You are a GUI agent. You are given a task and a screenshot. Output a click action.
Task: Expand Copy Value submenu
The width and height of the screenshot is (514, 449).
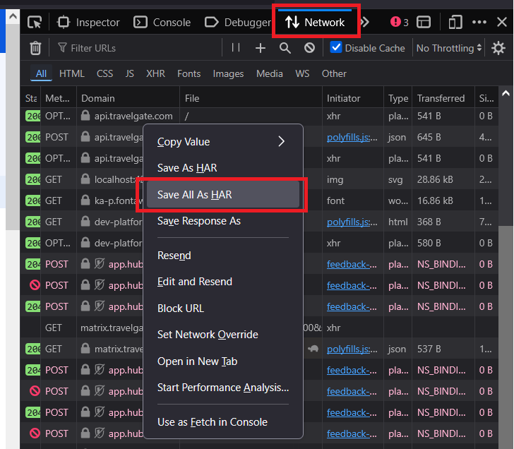[x=223, y=142]
